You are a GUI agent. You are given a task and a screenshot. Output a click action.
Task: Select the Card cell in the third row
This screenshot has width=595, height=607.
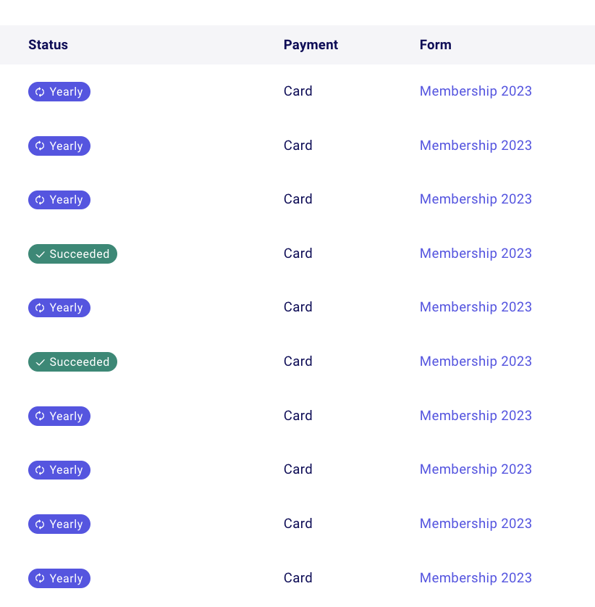tap(298, 199)
